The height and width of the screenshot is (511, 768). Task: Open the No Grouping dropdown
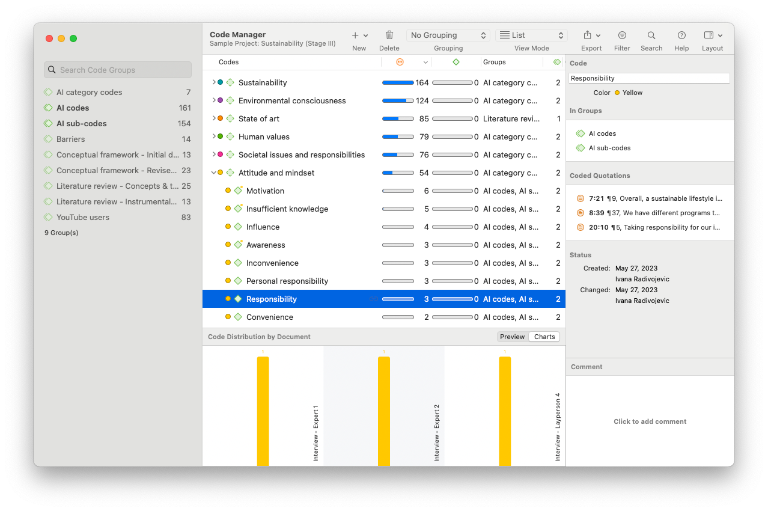(448, 35)
